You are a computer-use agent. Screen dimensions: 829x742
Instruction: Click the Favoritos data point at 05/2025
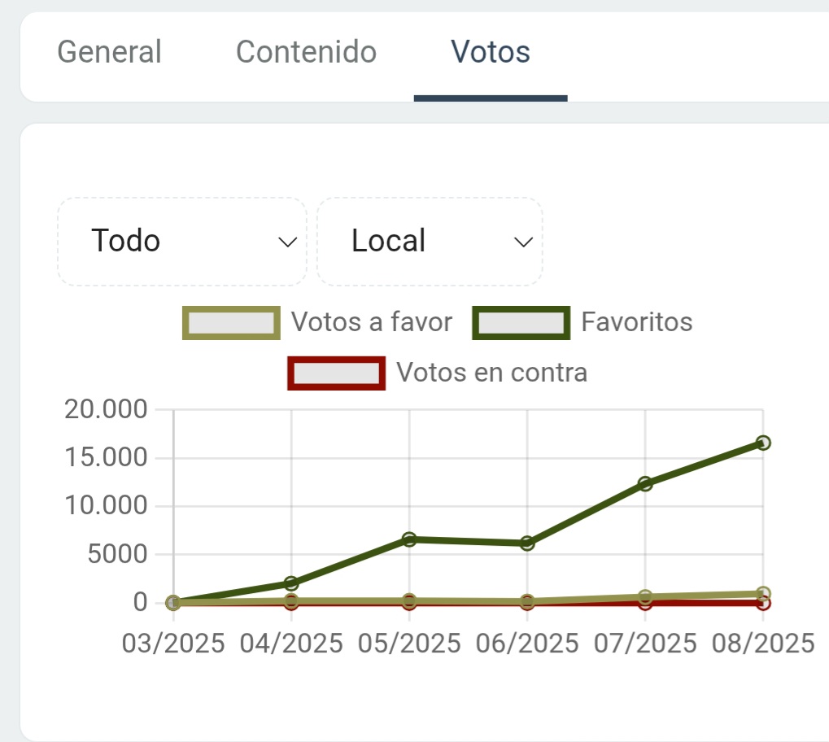pyautogui.click(x=409, y=539)
